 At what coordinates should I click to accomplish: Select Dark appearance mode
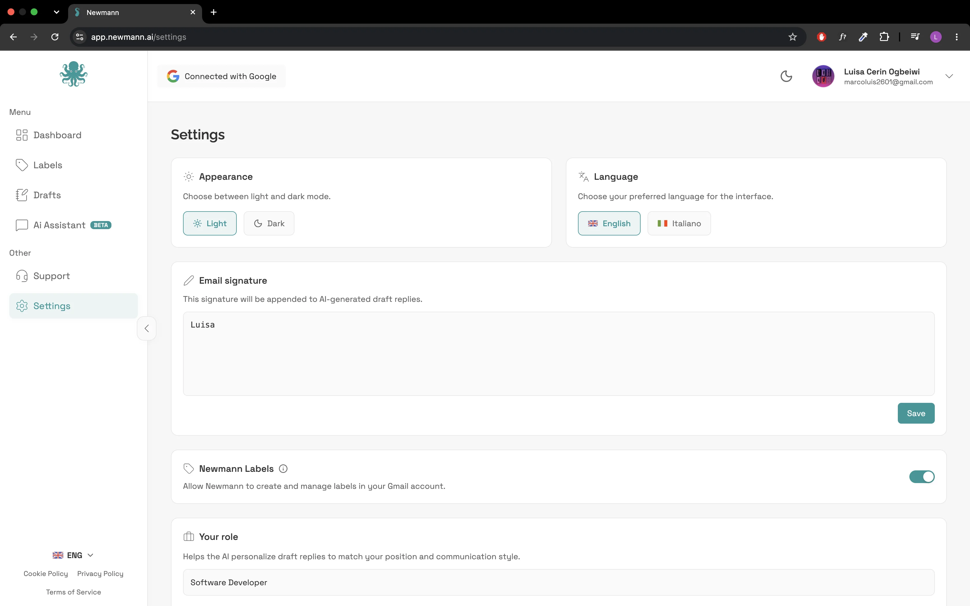(269, 223)
